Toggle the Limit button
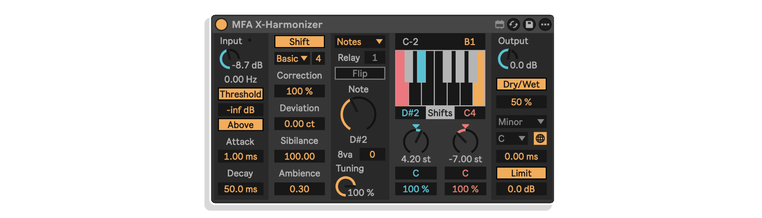The height and width of the screenshot is (218, 762). pyautogui.click(x=521, y=173)
